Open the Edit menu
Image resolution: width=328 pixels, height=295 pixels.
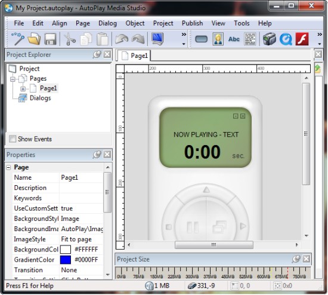tap(38, 23)
